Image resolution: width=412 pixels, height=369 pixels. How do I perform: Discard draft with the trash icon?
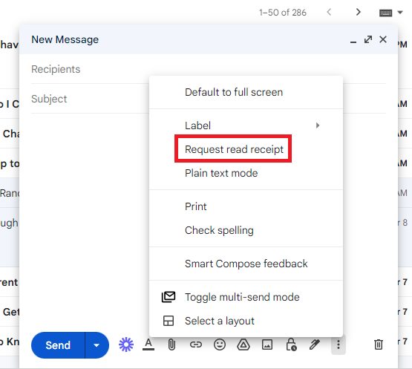click(x=379, y=344)
